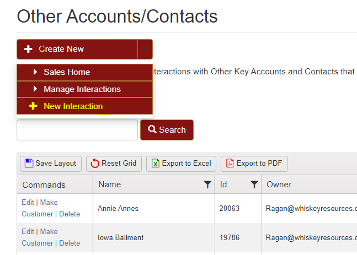Screen dimensions: 357x255
Task: Focus the search text field
Action: [x=77, y=130]
